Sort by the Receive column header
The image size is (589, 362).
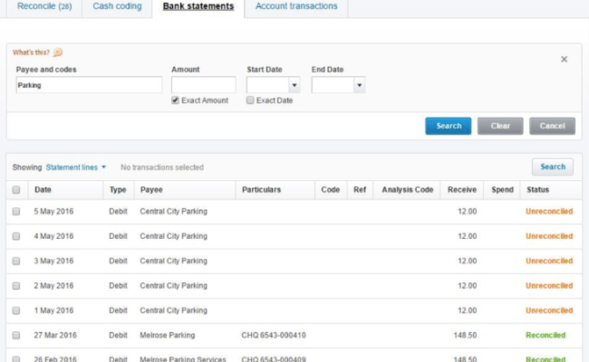(462, 190)
